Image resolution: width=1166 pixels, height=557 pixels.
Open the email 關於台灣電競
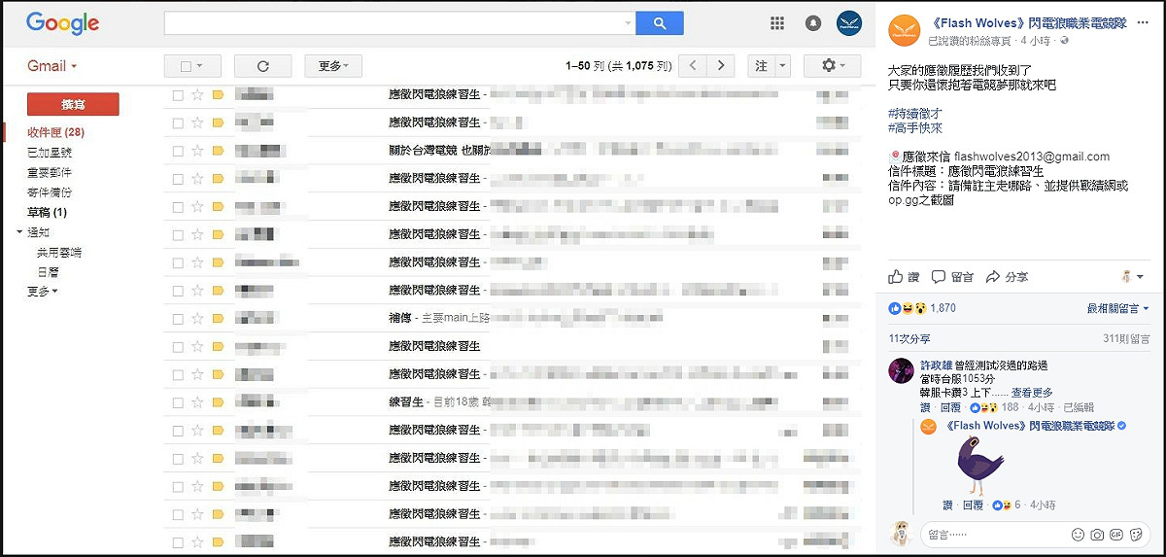pyautogui.click(x=512, y=151)
